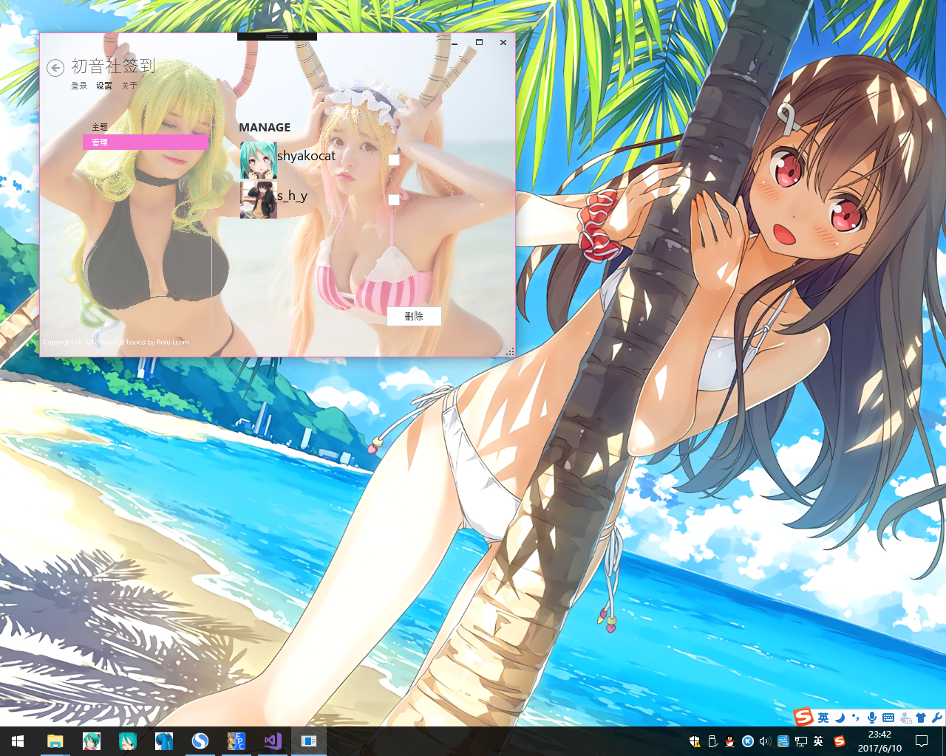
Task: Click the shyakocat avatar thumbnail
Action: click(x=259, y=160)
